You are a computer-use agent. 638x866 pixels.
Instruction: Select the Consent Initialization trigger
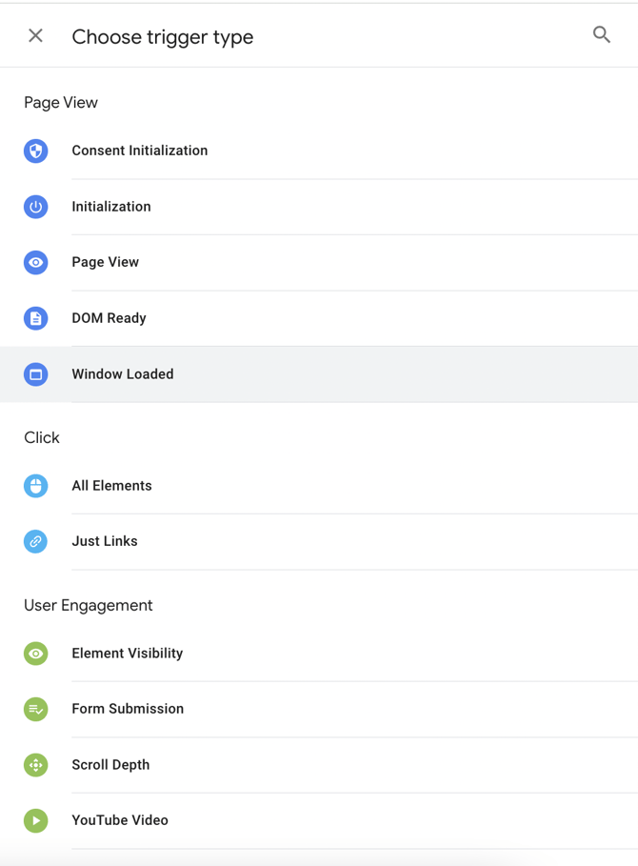tap(140, 151)
